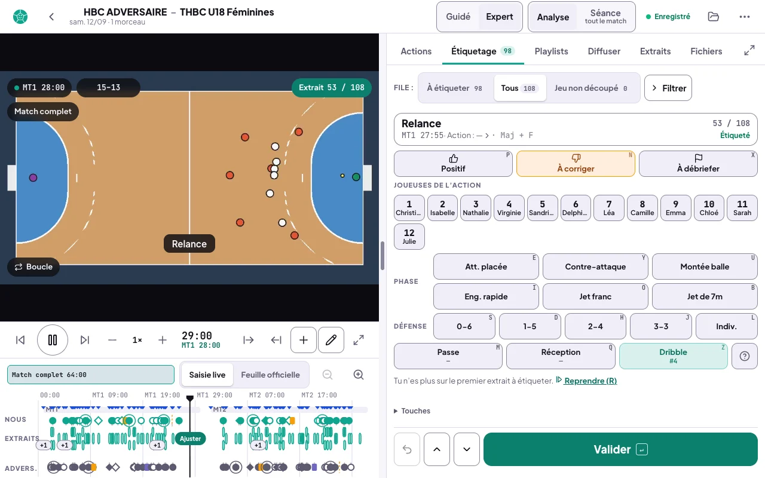Increase playback speed with plus
Image resolution: width=765 pixels, height=478 pixels.
coord(163,340)
